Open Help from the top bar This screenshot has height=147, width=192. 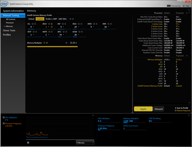(x=186, y=6)
